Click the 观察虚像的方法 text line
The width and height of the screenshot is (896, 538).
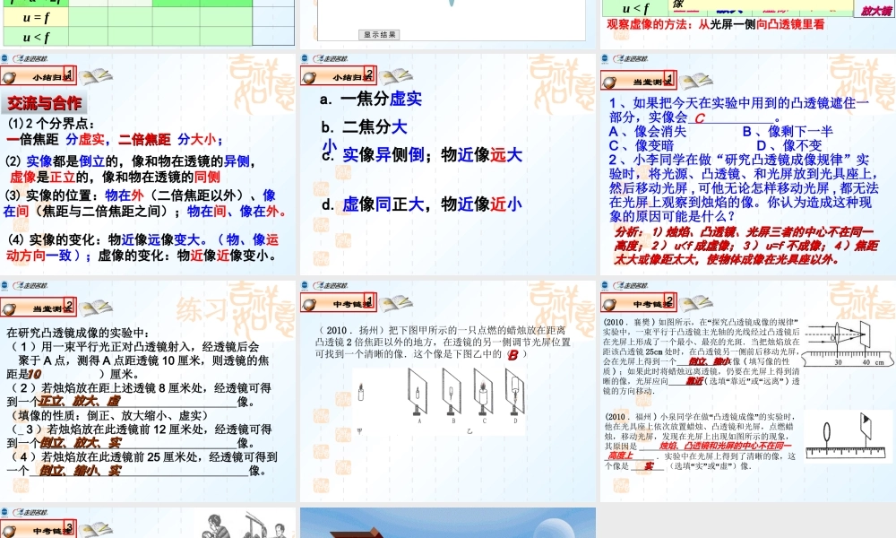(x=715, y=24)
